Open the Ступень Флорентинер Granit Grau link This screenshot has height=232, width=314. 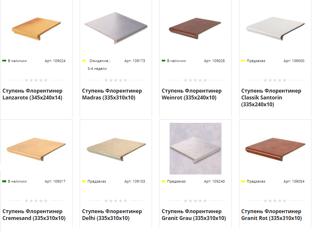pos(194,215)
